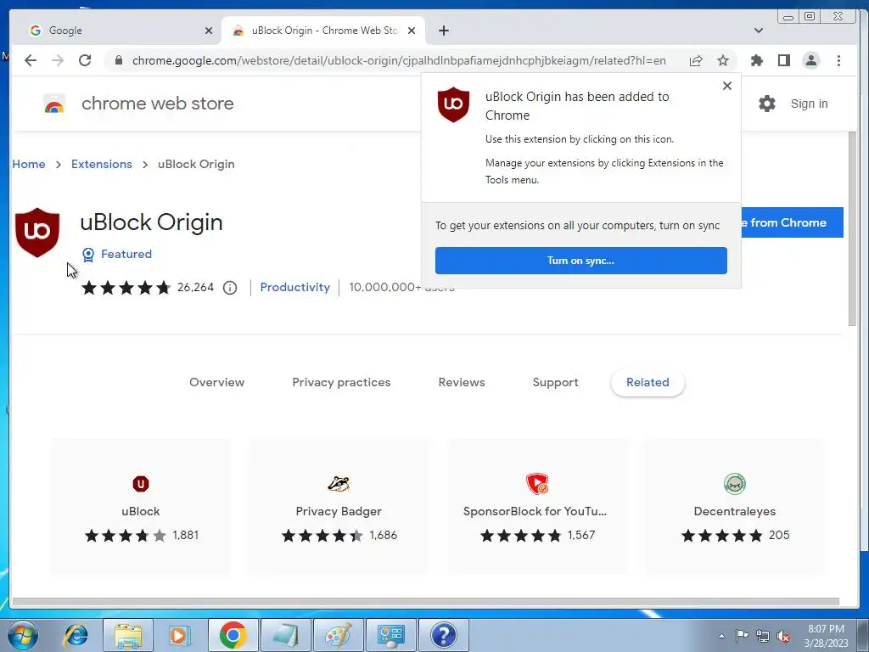Switch to the Support tab
Screen dimensions: 869x652
[555, 382]
